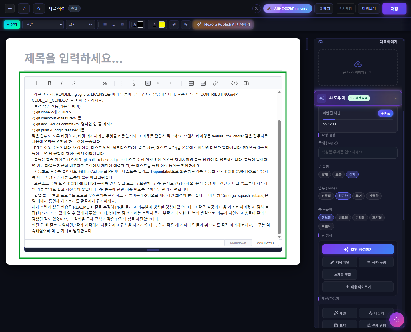Click the inline code icon

234,83
